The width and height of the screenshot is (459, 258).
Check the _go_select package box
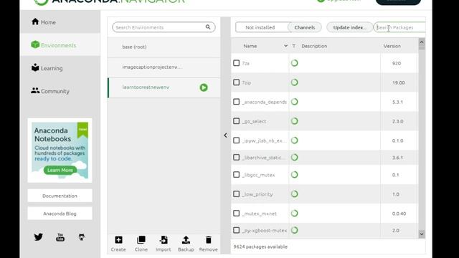tap(236, 121)
